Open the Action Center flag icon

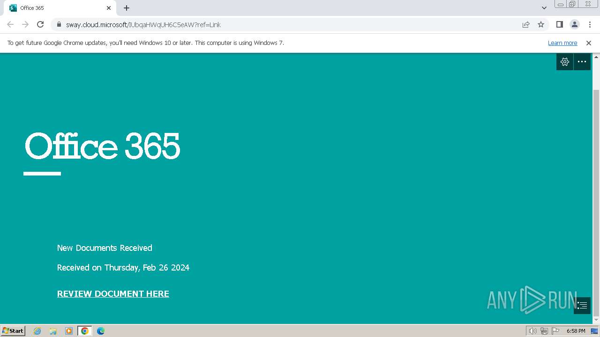555,331
